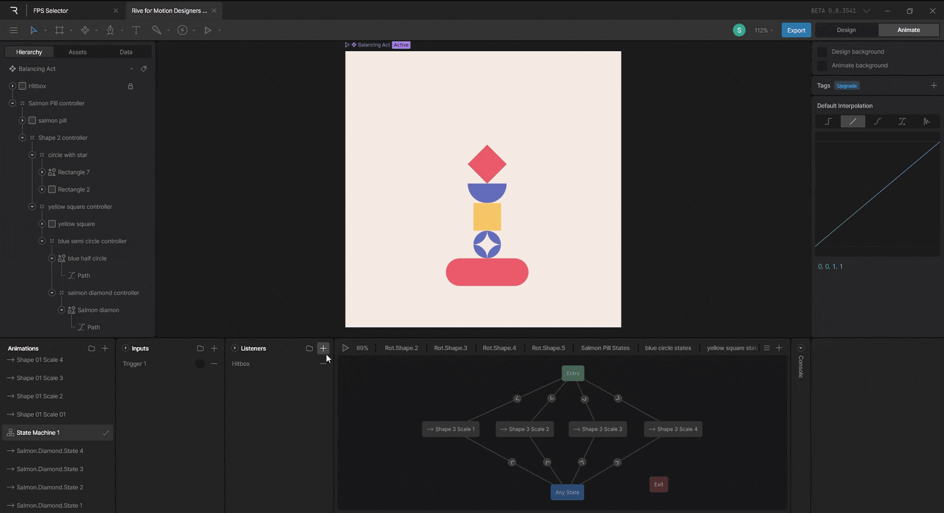Open the hamburger main menu
The image size is (944, 513).
pos(14,30)
